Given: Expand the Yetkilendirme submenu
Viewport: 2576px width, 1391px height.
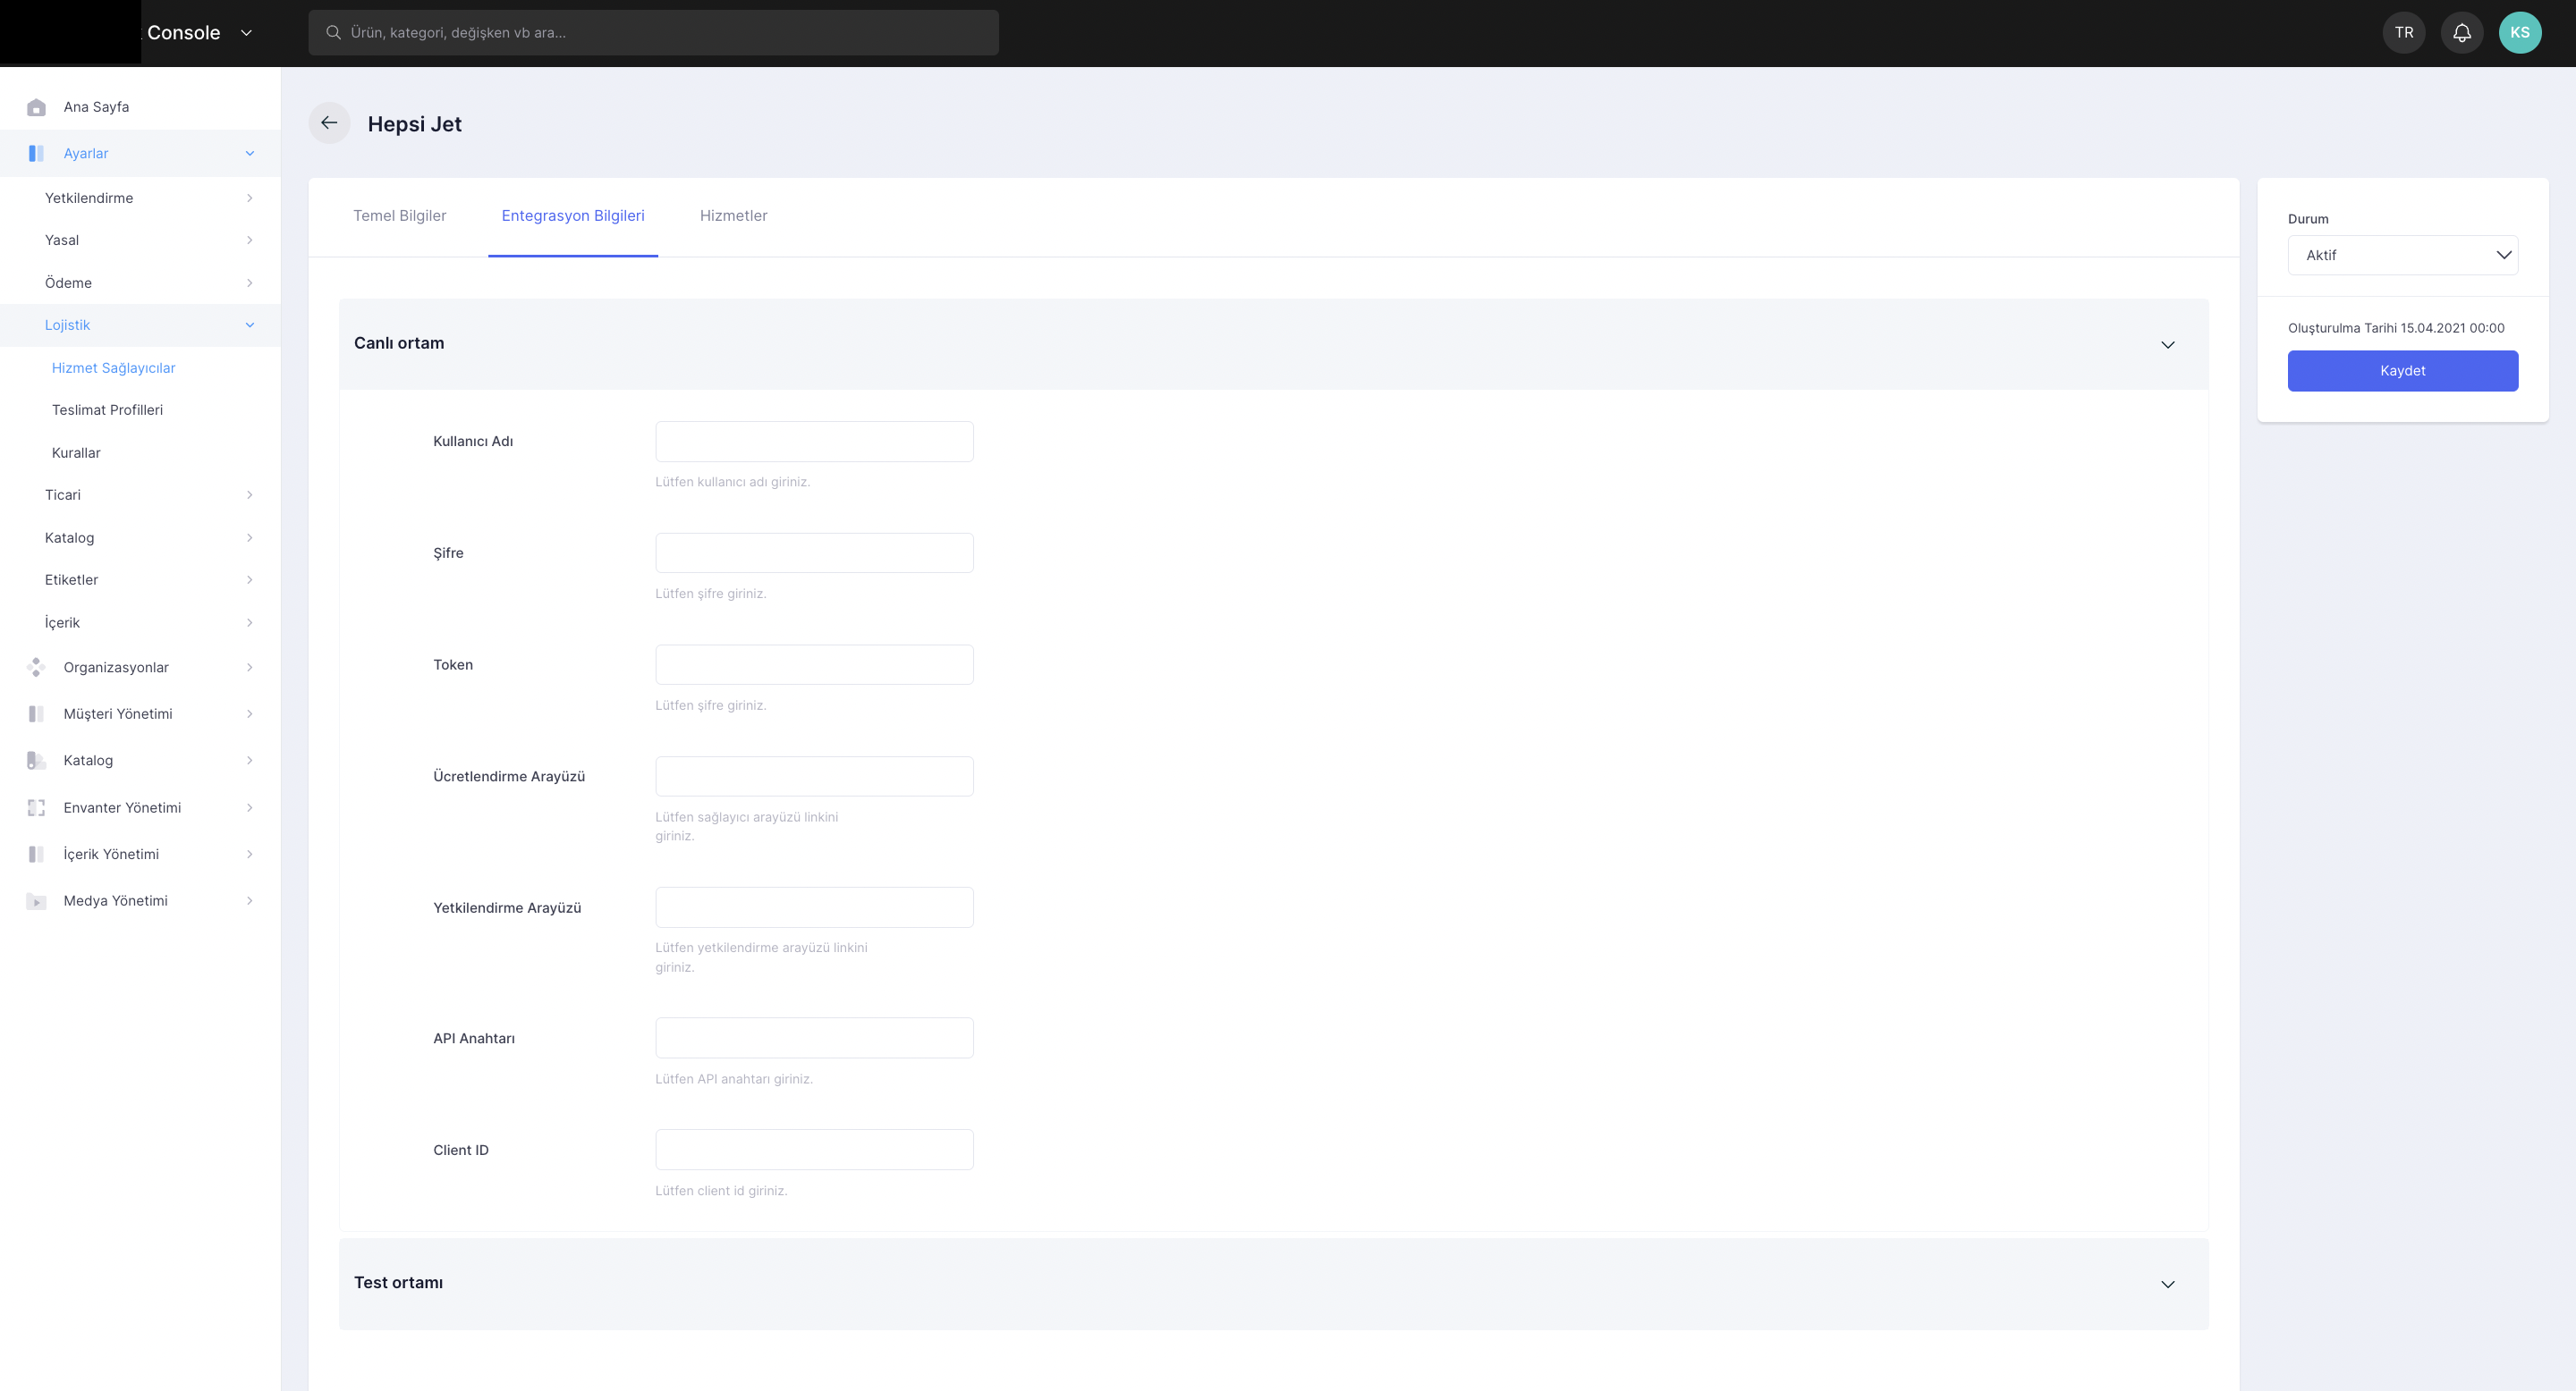Looking at the screenshot, I should pos(250,198).
